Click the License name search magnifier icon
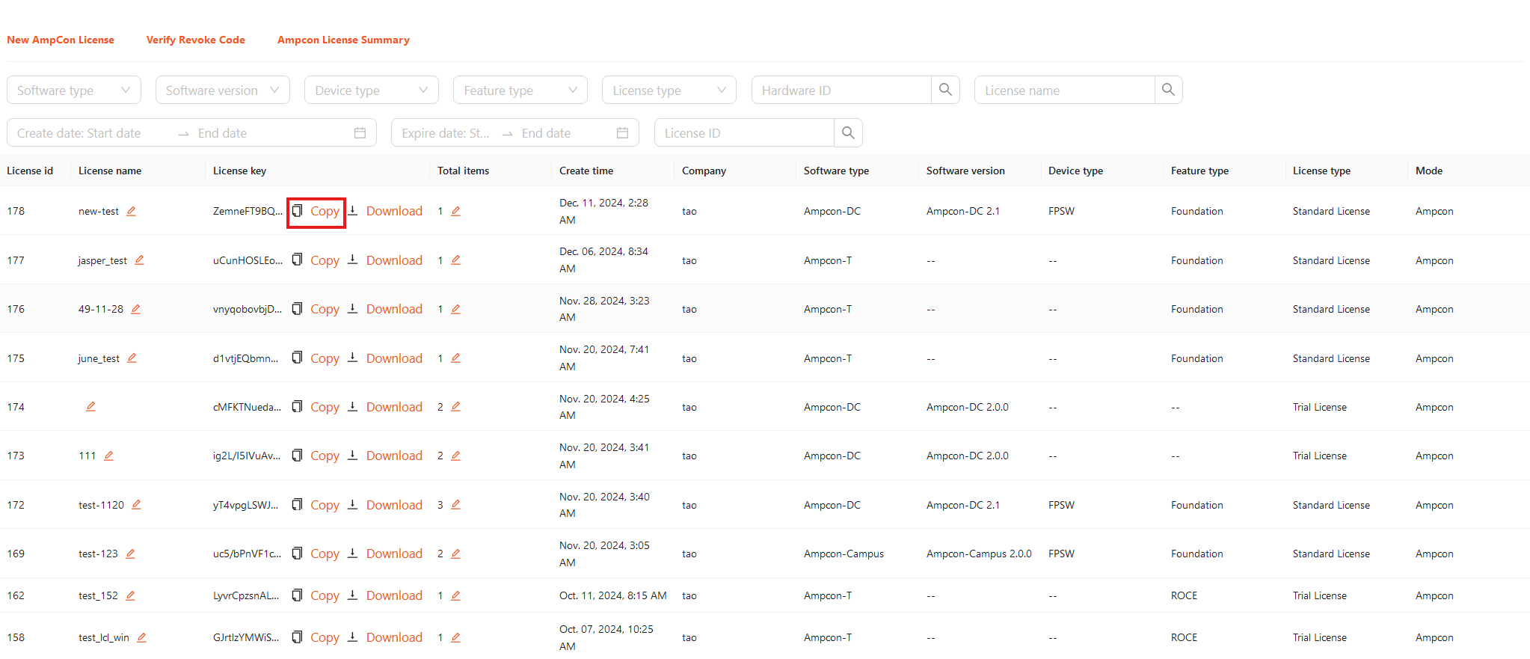 click(x=1168, y=90)
